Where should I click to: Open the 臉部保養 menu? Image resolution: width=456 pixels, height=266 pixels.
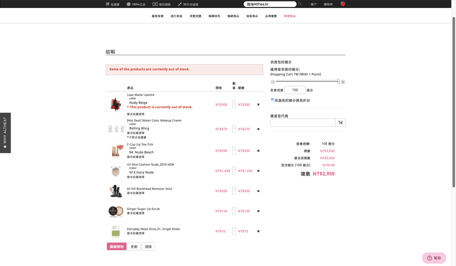click(x=157, y=16)
